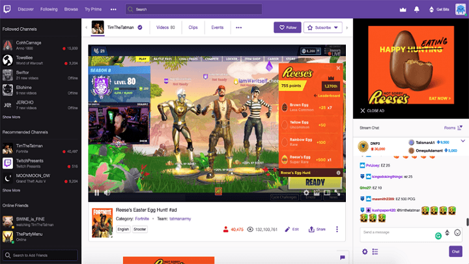This screenshot has width=469, height=264.
Task: Open user profile avatar menu
Action: pos(461,9)
